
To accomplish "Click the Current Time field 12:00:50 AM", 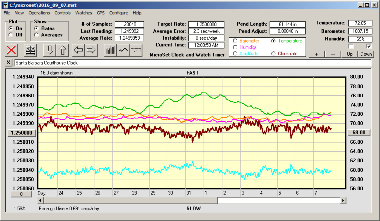I will pyautogui.click(x=206, y=45).
